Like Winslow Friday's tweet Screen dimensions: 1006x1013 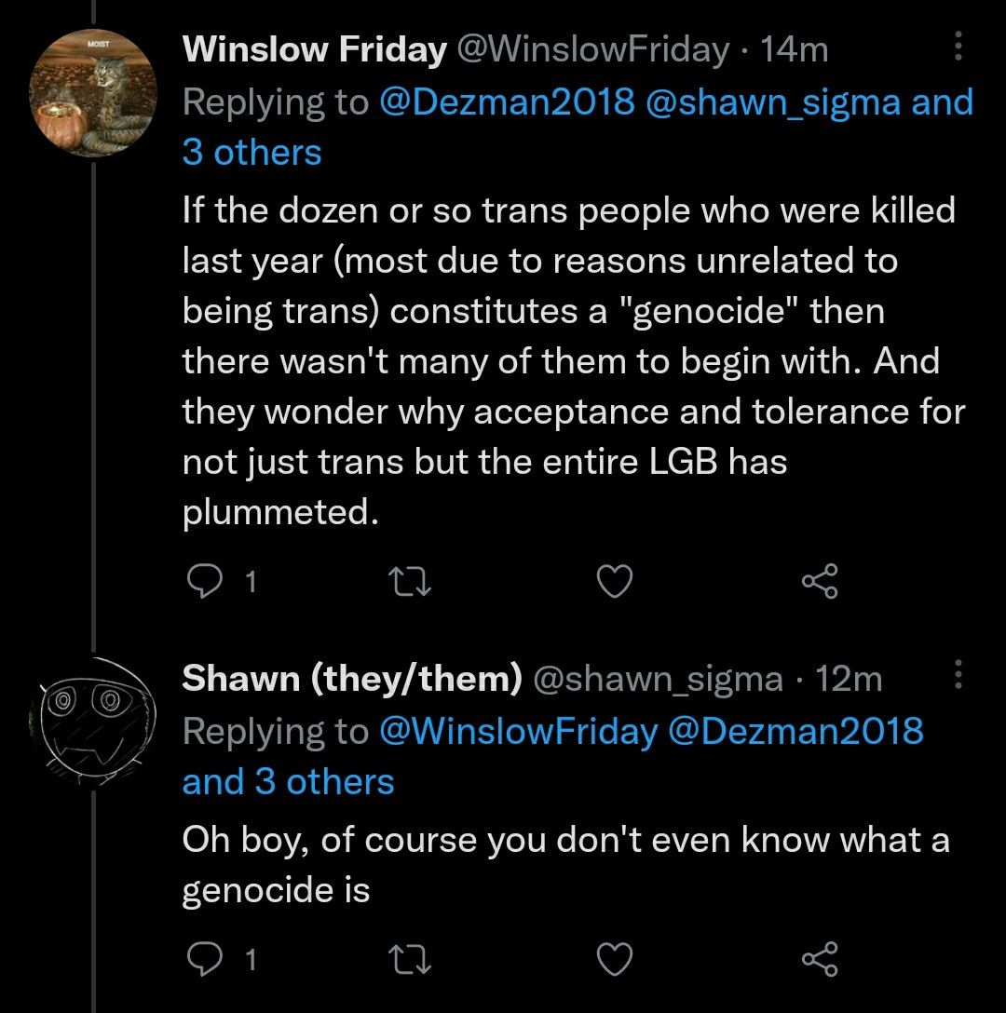(614, 582)
